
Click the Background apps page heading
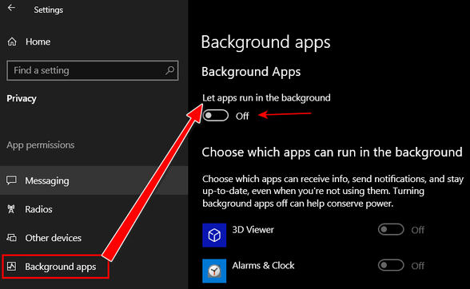(x=265, y=42)
